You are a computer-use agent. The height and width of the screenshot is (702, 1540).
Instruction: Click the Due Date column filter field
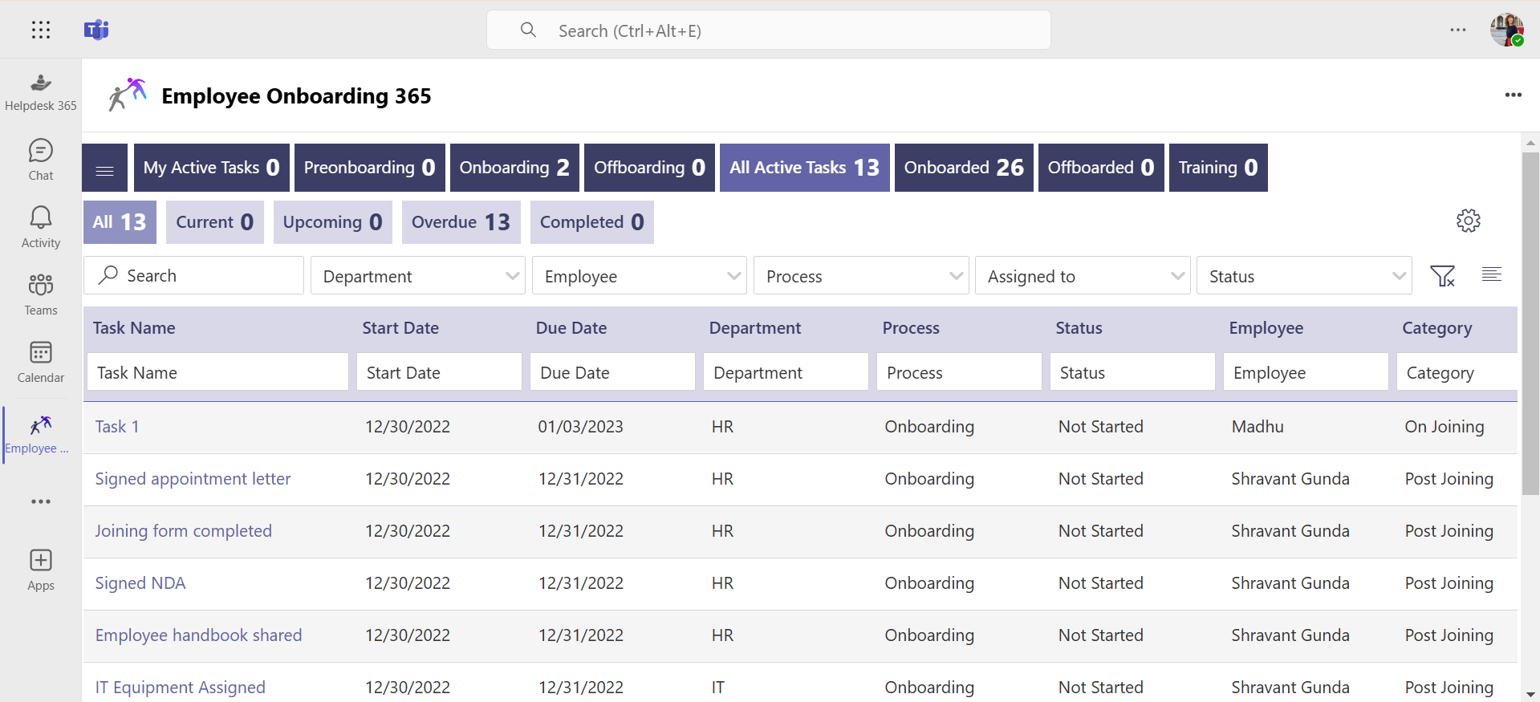612,372
